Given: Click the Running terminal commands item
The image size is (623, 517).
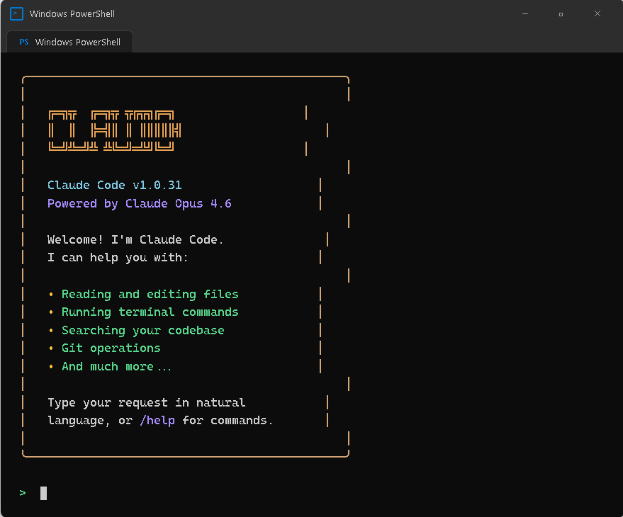Looking at the screenshot, I should pyautogui.click(x=150, y=312).
